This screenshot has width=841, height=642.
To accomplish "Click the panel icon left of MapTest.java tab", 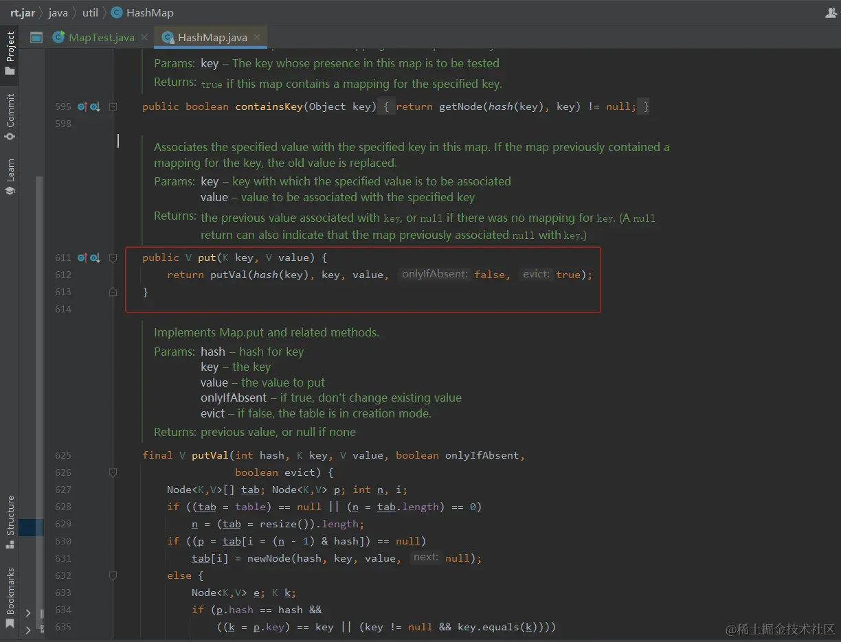I will point(36,37).
